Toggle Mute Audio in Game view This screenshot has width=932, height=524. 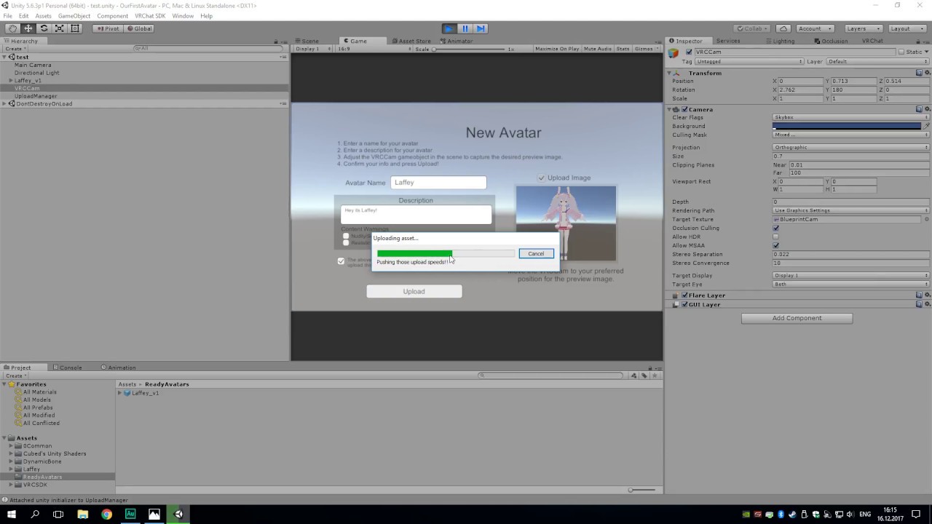(x=598, y=49)
